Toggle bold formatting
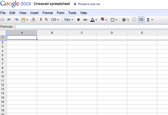The height and width of the screenshot is (115, 168). pyautogui.click(x=79, y=20)
